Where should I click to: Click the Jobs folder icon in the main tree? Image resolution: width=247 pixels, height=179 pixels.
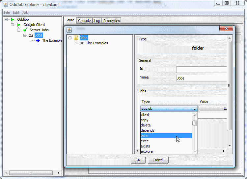[31, 35]
